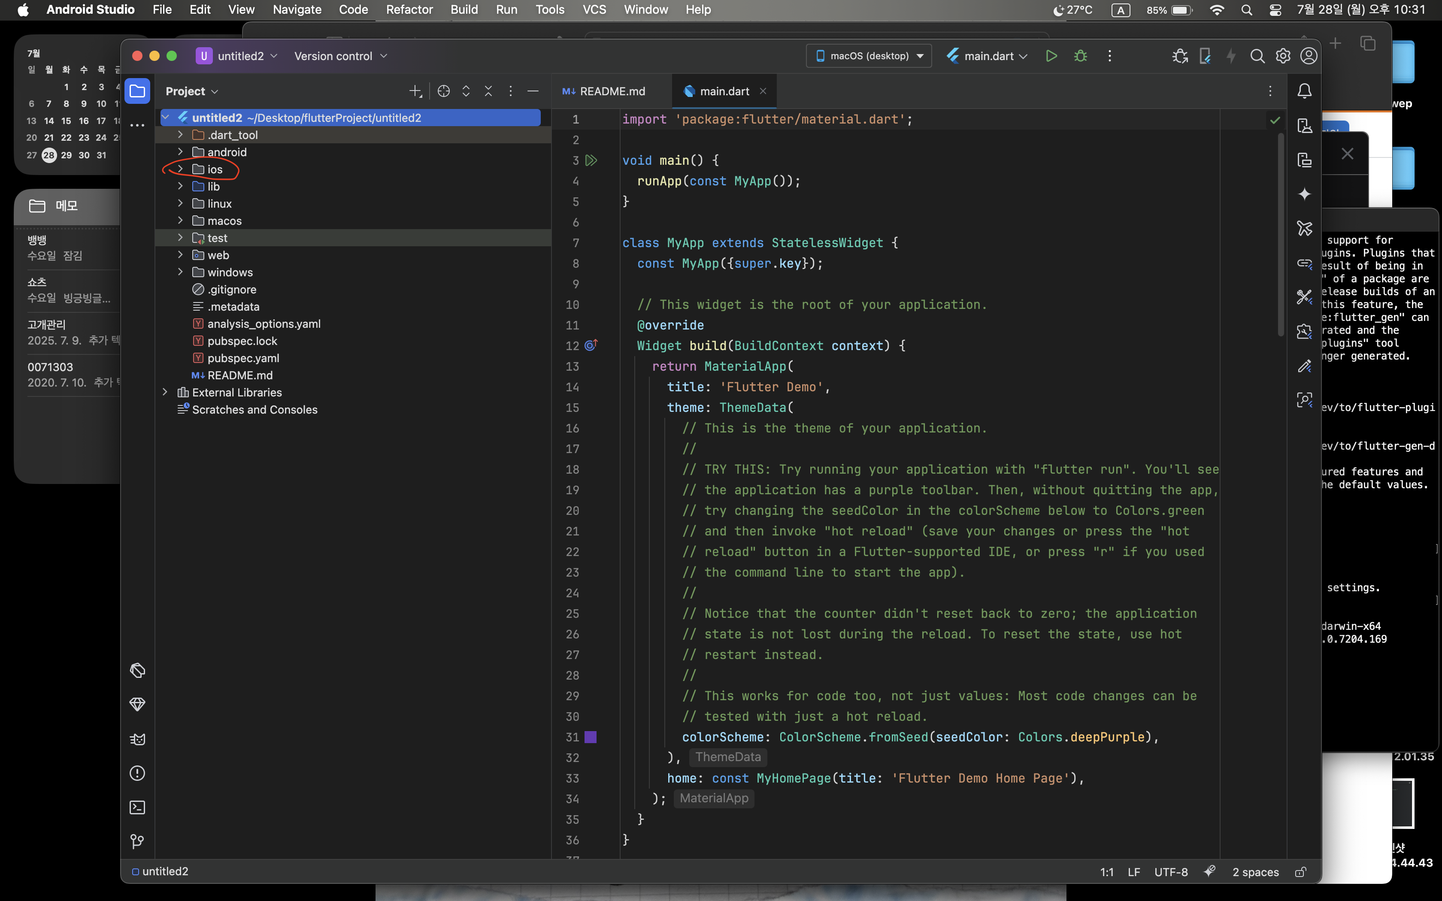
Task: Open the Problems tool window icon
Action: [137, 774]
